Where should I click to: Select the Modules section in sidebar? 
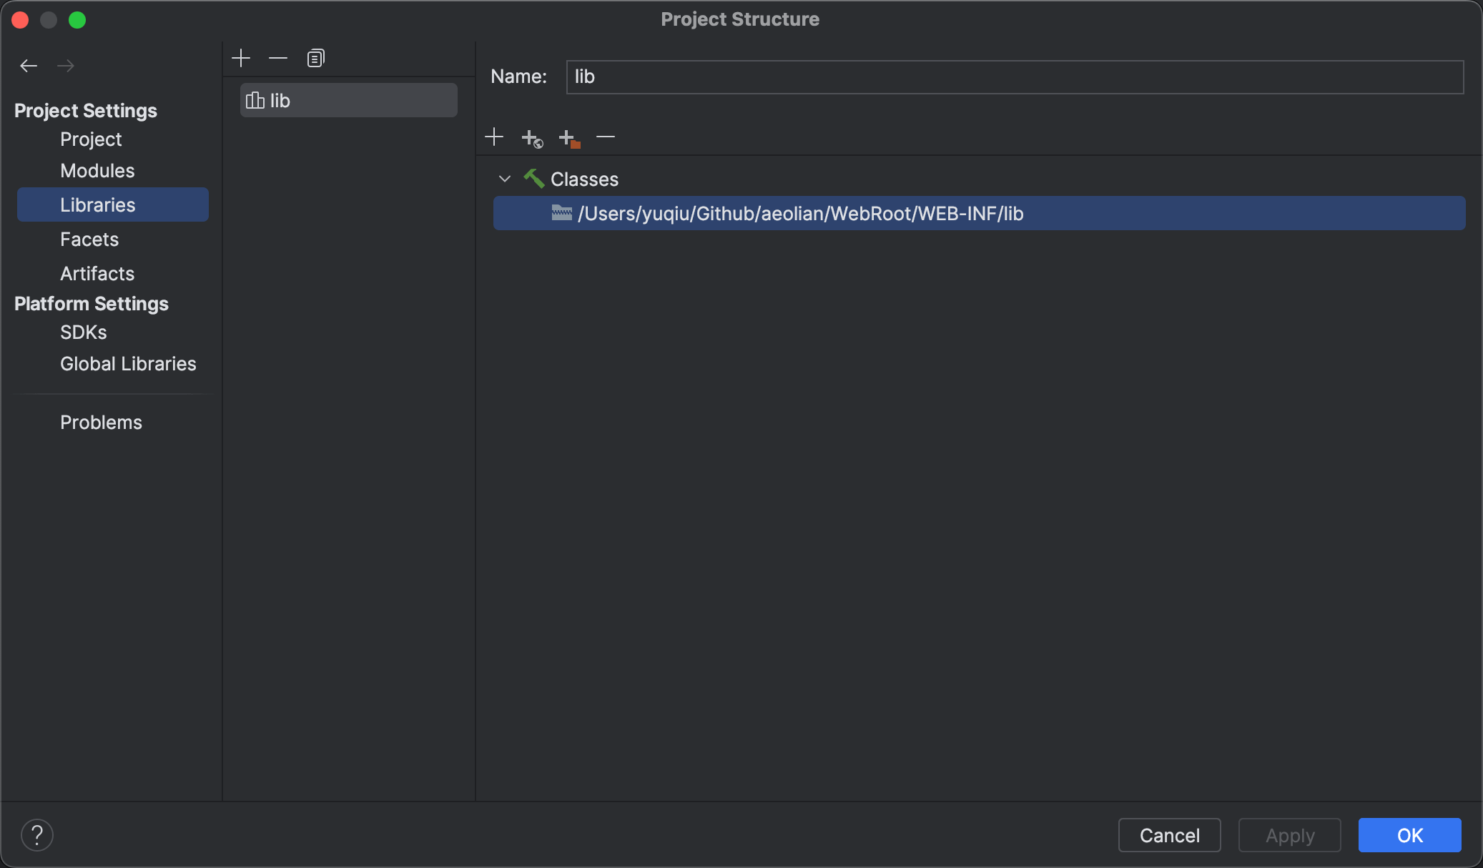pos(98,170)
